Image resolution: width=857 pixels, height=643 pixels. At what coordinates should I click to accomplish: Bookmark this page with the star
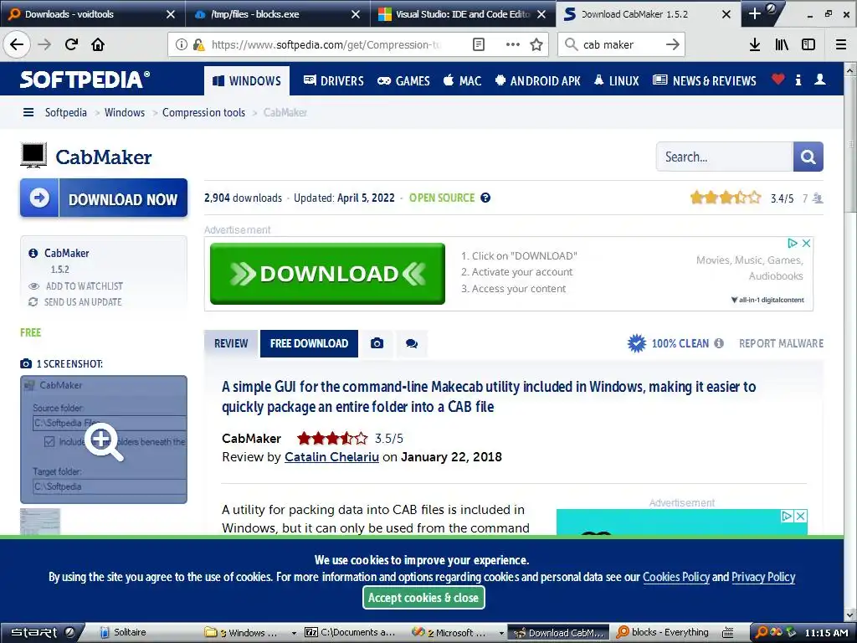pos(536,44)
